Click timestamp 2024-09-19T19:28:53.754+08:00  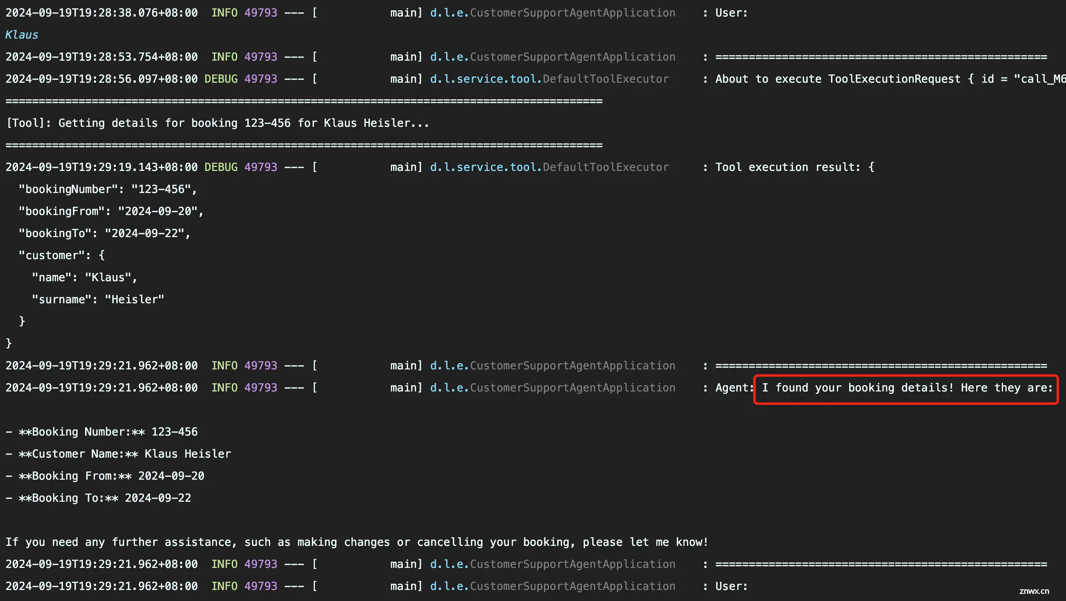(102, 57)
